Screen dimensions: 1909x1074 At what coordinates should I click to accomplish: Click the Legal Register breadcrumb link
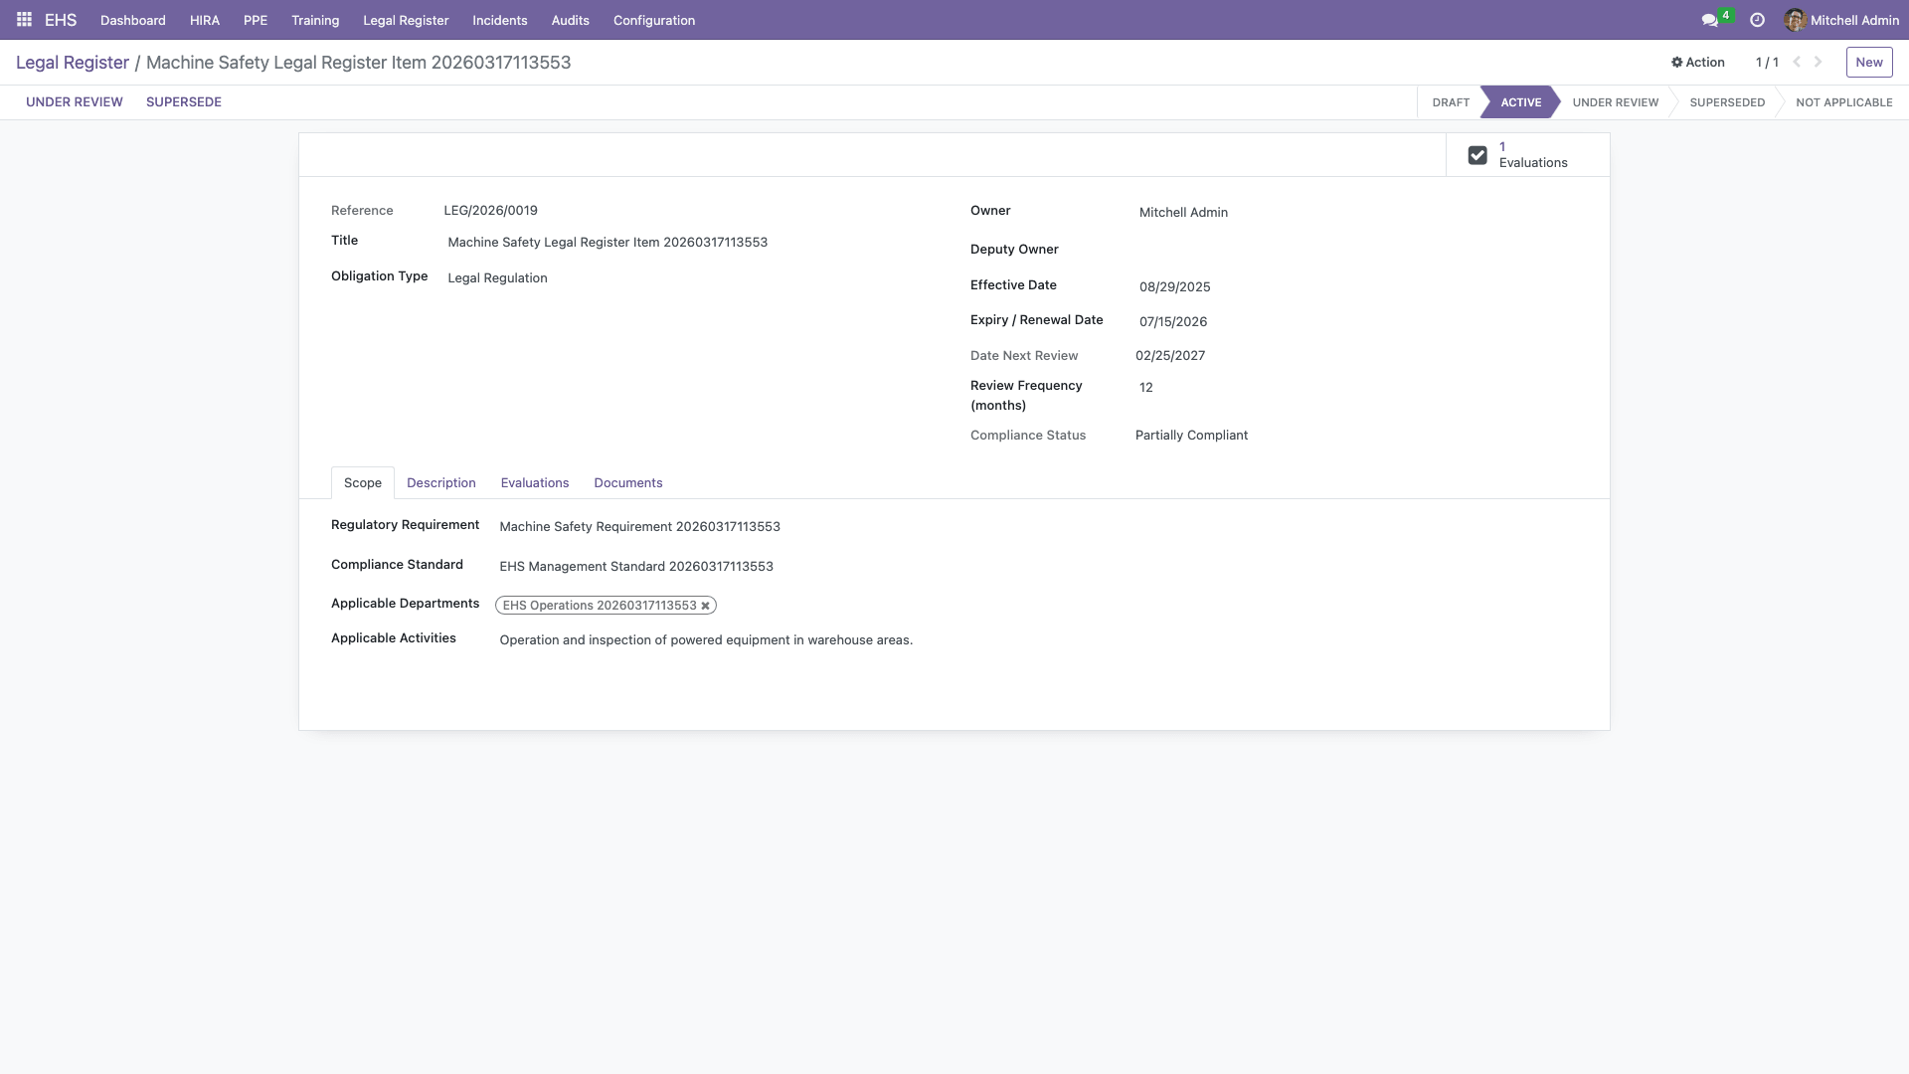(x=73, y=63)
